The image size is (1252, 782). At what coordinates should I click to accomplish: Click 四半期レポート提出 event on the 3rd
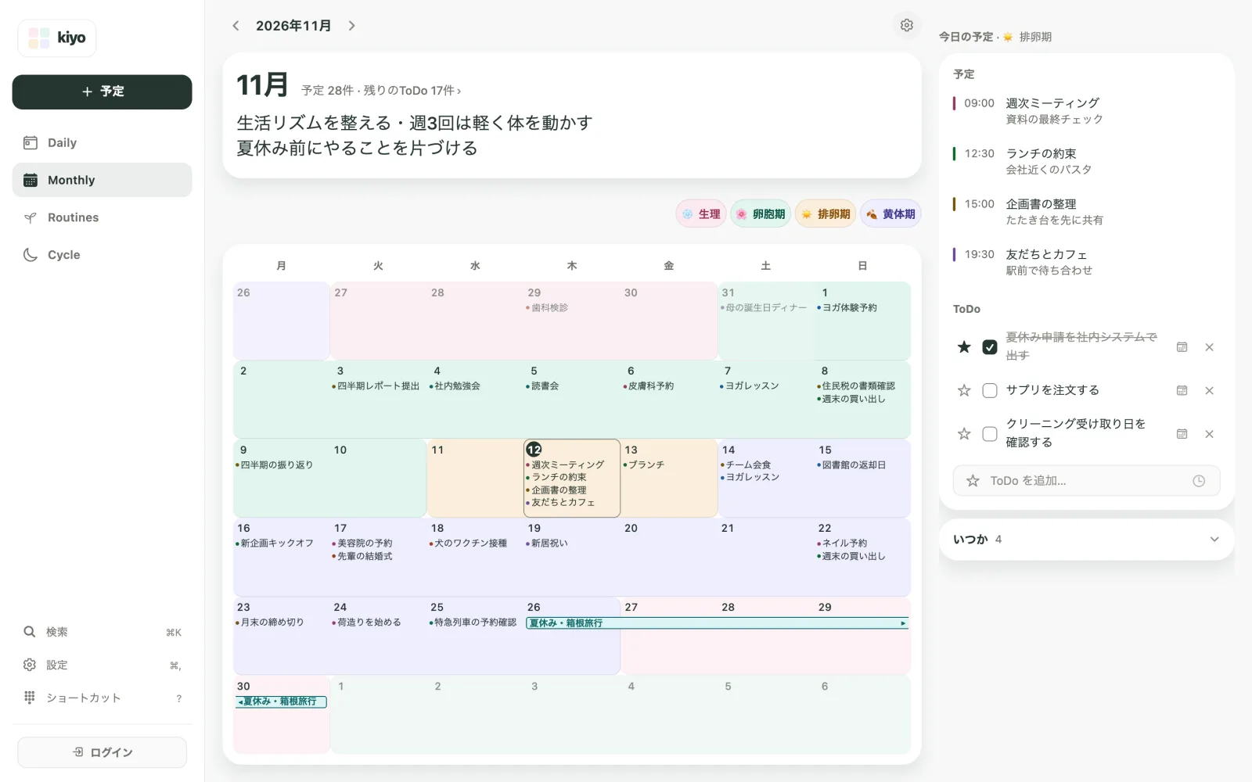(376, 386)
